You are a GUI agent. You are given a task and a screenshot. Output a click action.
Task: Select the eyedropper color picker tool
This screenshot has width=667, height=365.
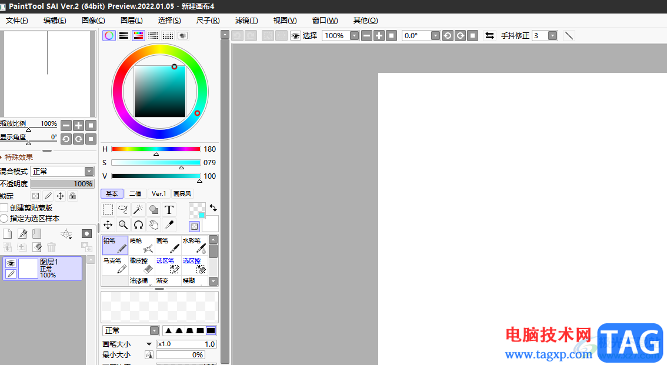pyautogui.click(x=169, y=225)
